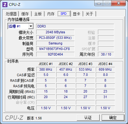Screen dimensions: 128x124
Task: Click the JEDEC #4 column header
Action: (x=105, y=64)
